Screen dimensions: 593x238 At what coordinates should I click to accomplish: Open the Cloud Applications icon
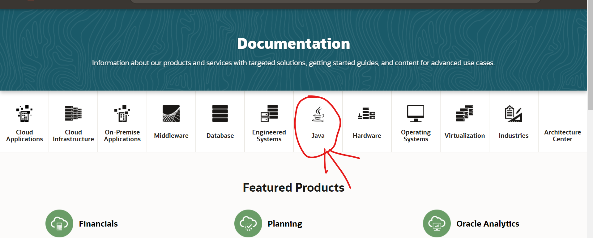coord(24,113)
